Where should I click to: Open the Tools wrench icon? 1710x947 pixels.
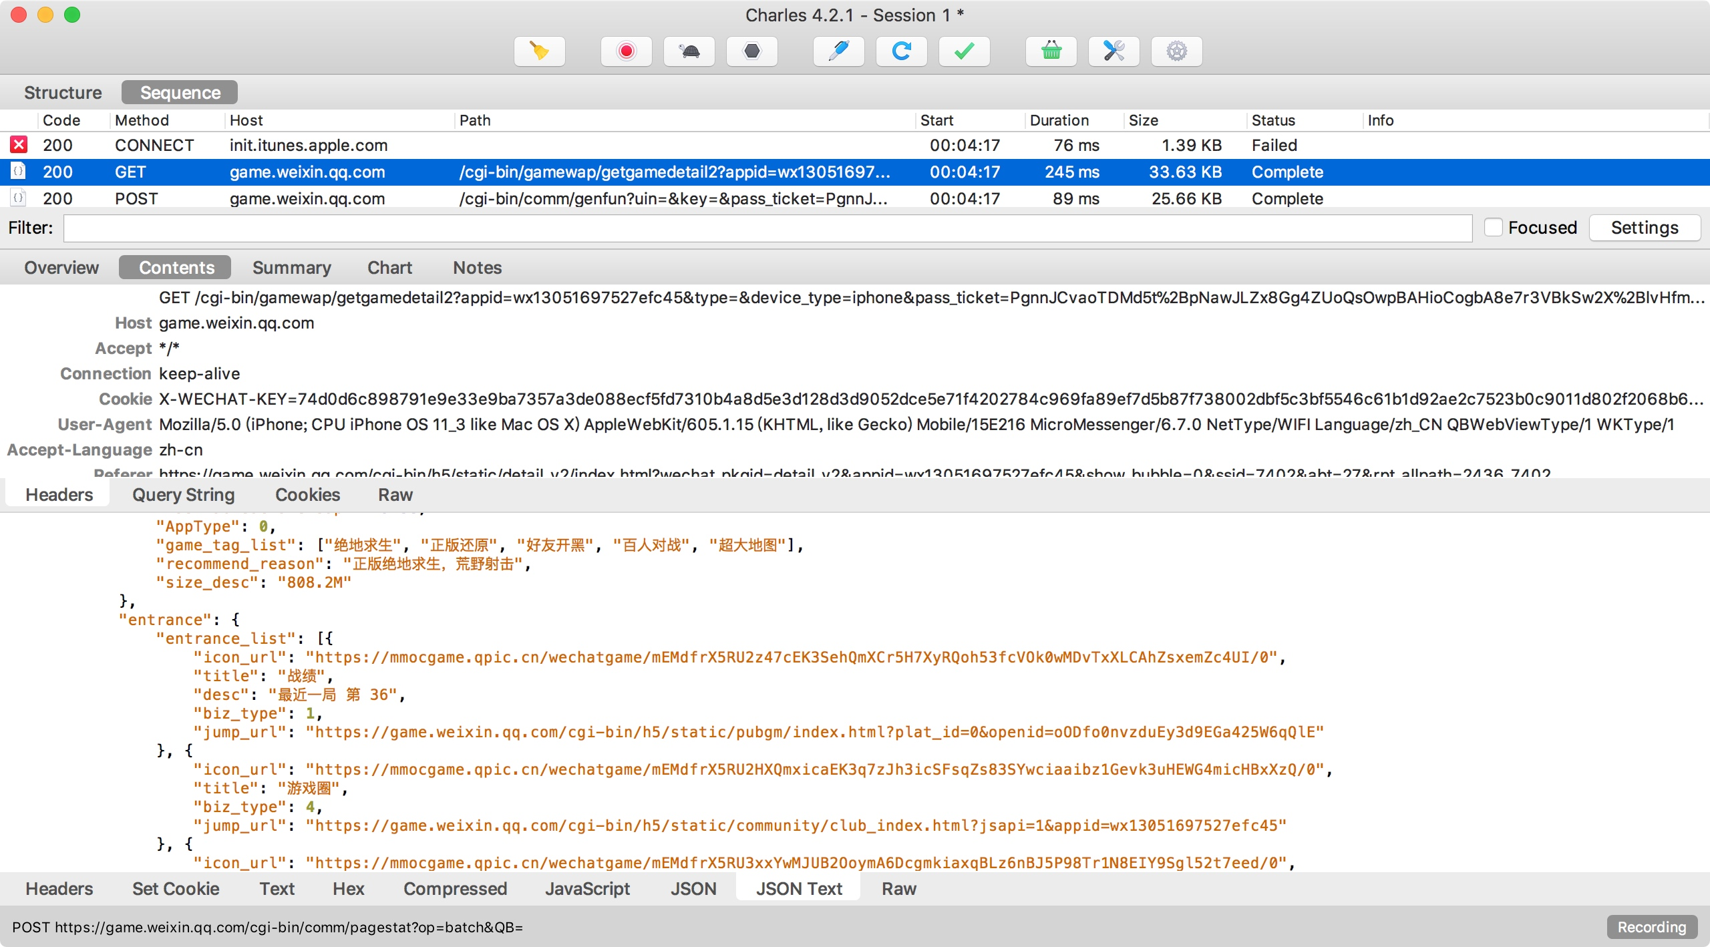click(x=1114, y=51)
